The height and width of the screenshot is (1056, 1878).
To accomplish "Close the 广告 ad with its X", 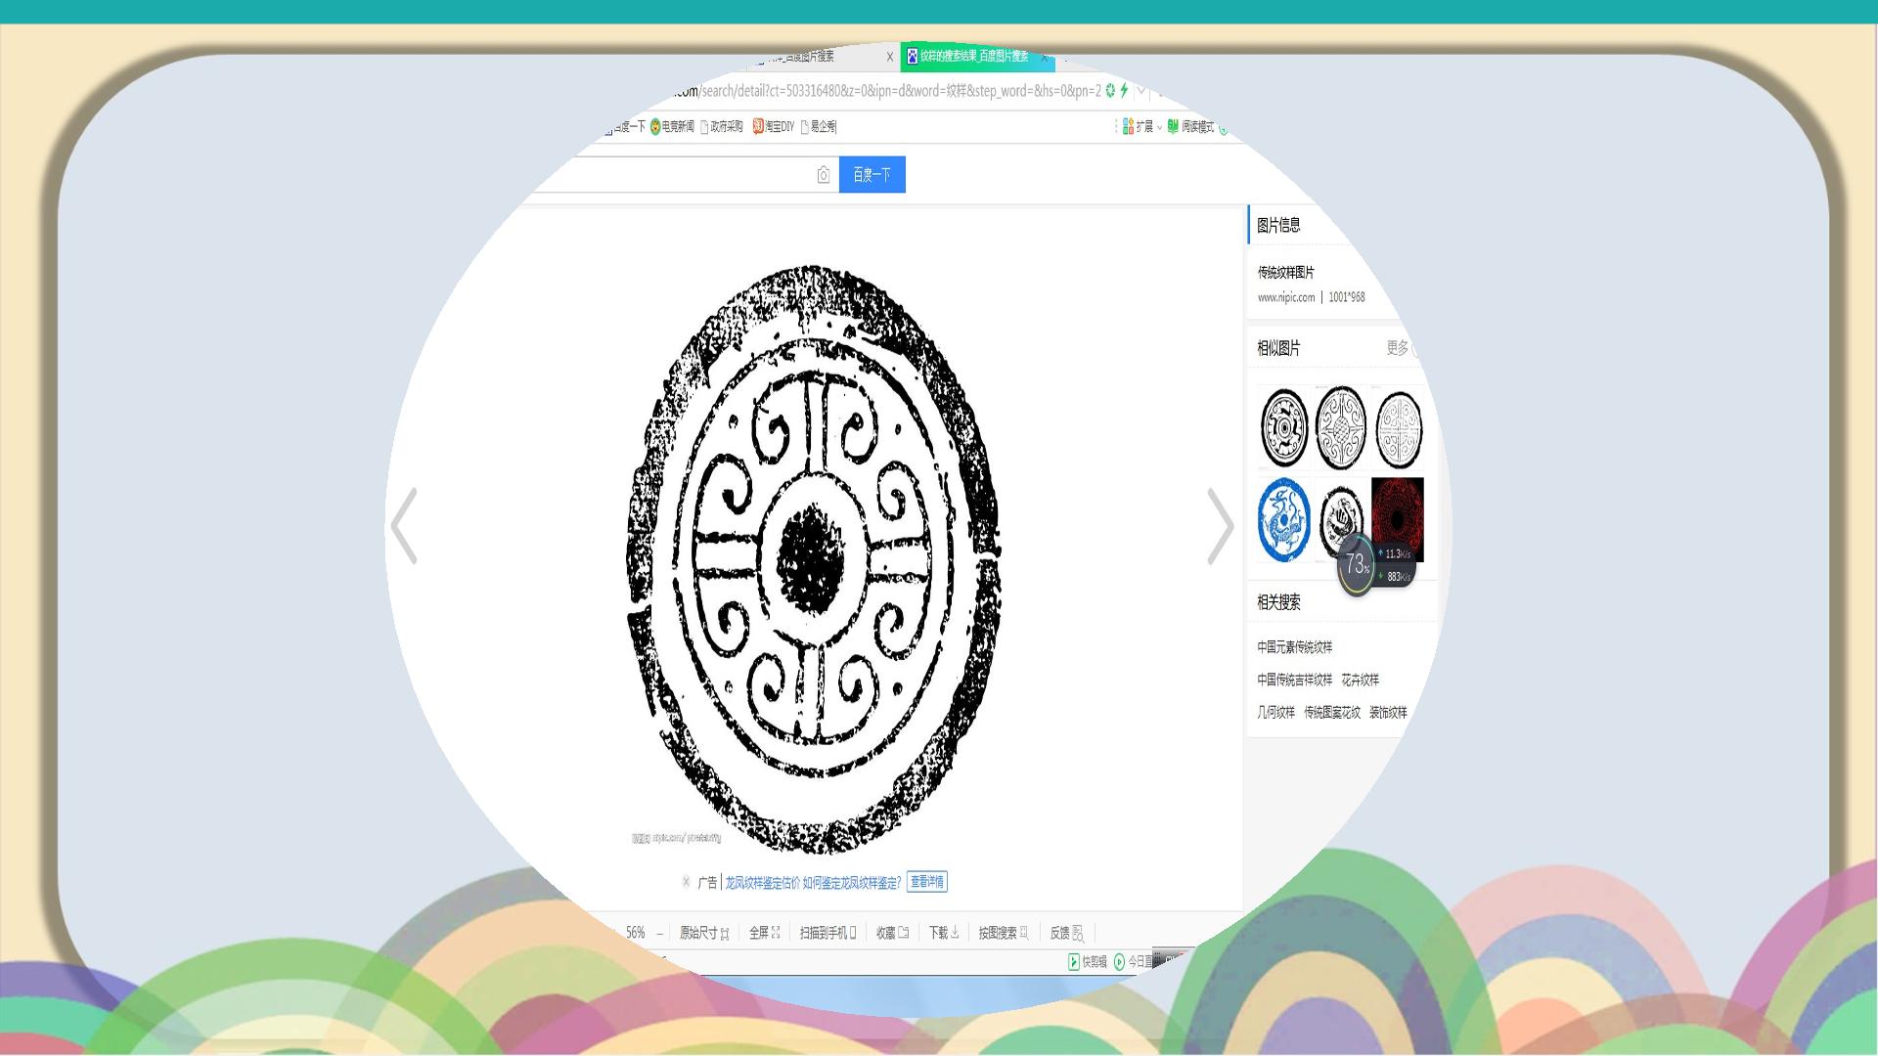I will click(686, 882).
